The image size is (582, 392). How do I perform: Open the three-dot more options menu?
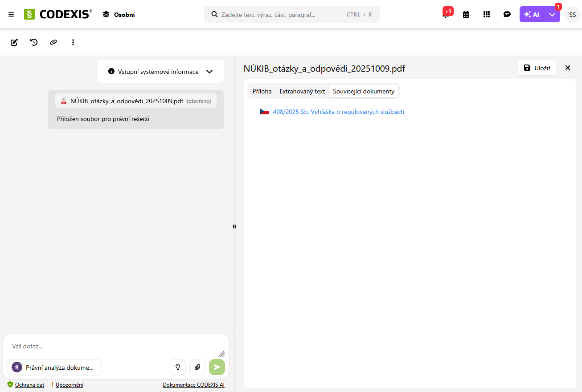click(x=73, y=42)
